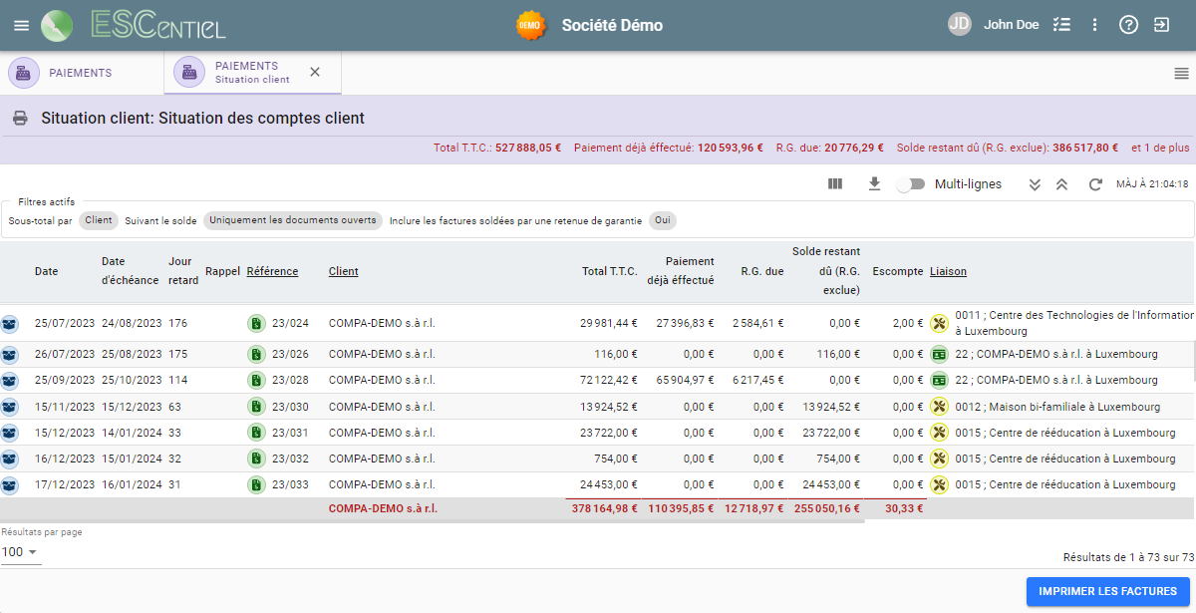Open the task checklist icon in header
Viewport: 1196px width, 613px height.
point(1061,25)
